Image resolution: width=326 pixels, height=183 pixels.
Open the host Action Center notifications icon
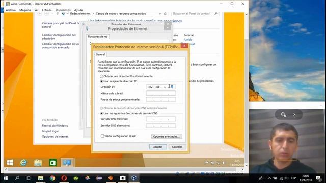point(319,178)
